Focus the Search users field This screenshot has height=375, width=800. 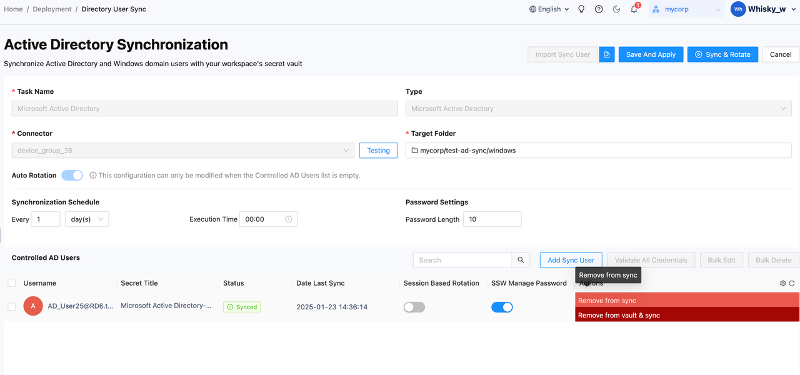coord(462,260)
